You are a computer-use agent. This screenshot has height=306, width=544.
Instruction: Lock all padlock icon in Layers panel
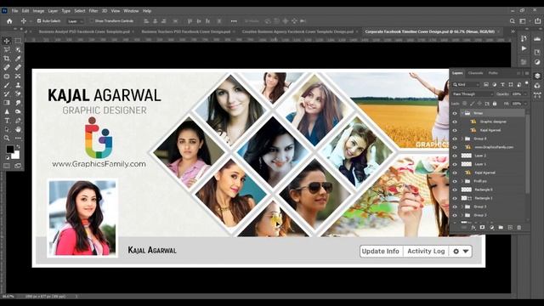(495, 104)
